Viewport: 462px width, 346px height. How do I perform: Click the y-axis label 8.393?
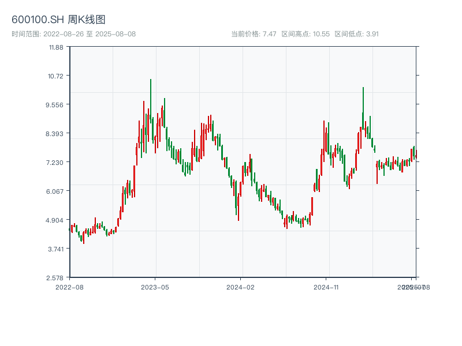point(54,134)
